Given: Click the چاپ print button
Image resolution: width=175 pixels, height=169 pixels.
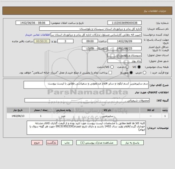Looking at the screenshot, I should 67,143.
